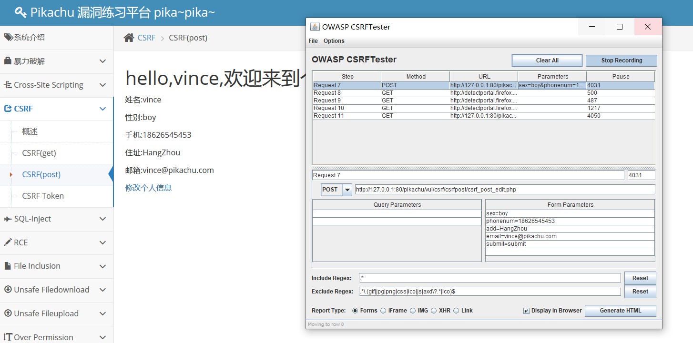Select the XHR report type
This screenshot has height=343, width=693.
(434, 311)
